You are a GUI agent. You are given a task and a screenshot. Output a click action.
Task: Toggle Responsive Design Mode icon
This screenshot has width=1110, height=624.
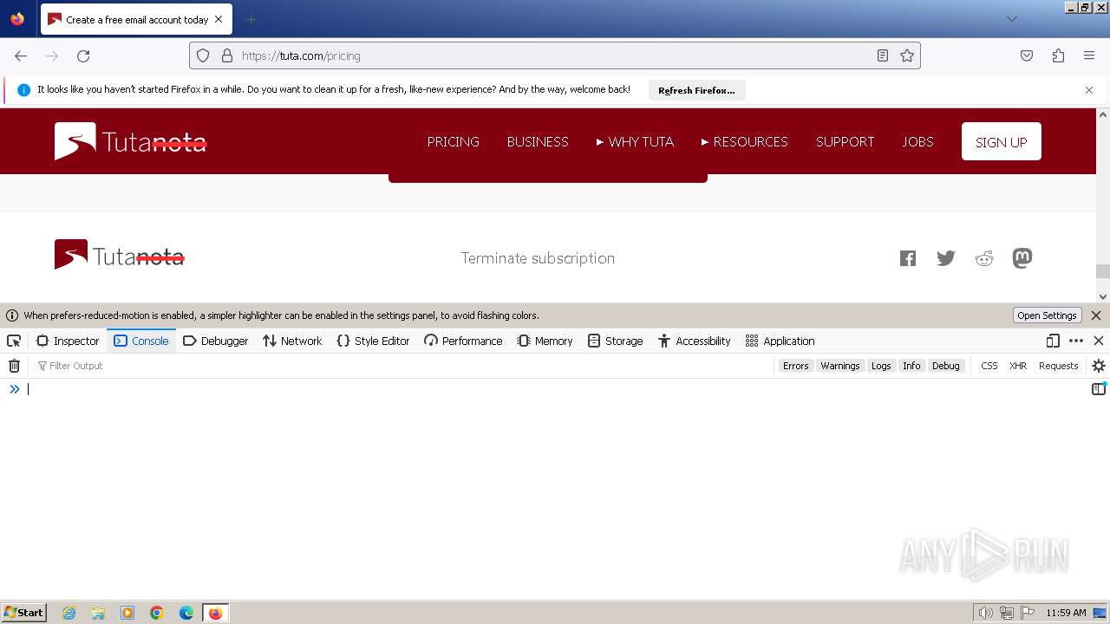point(1053,341)
